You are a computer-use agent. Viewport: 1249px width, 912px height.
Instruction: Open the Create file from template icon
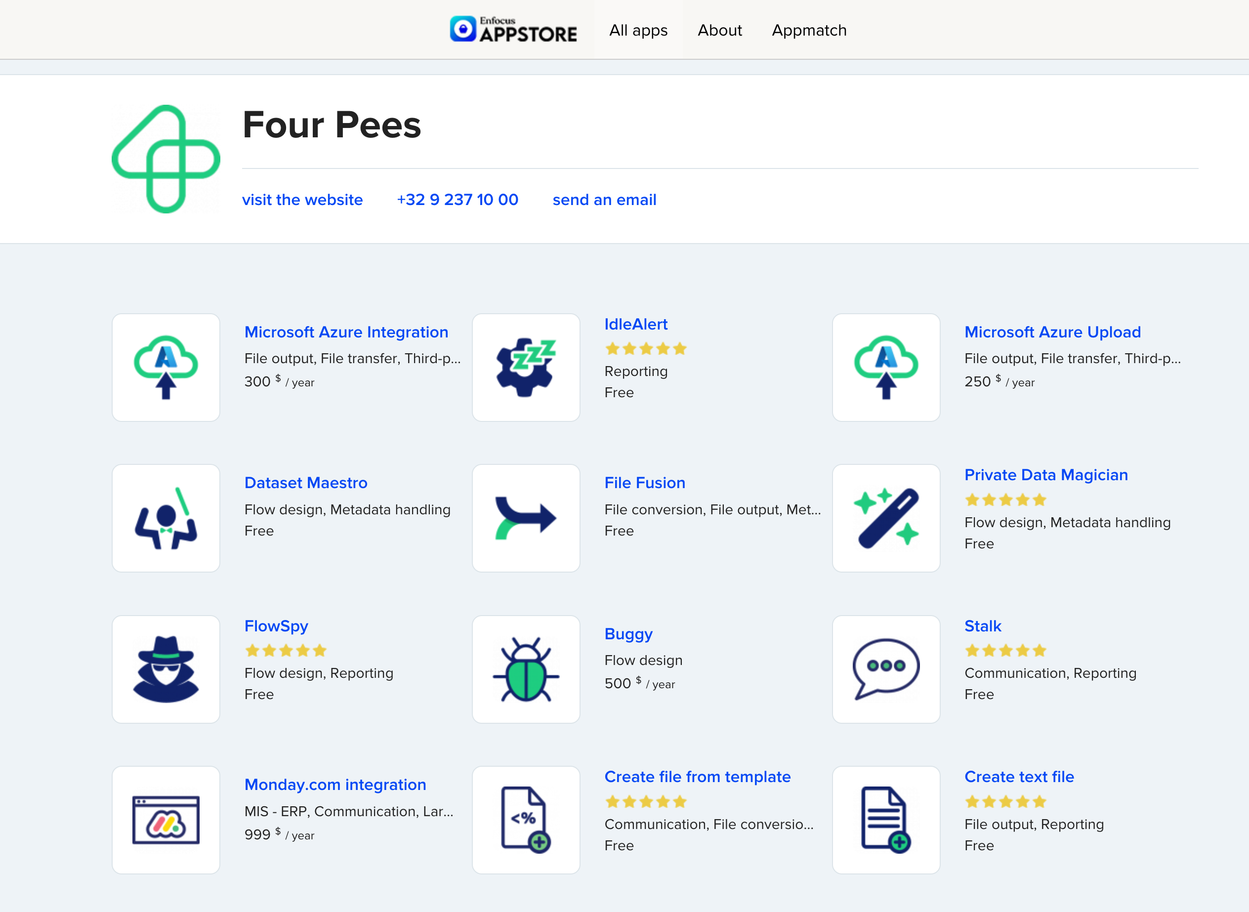tap(526, 820)
